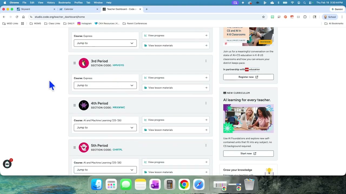
Task: Open Gemini from the Chrome tab strip
Action: [x=337, y=9]
